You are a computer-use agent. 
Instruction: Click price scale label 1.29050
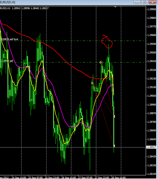(152, 96)
